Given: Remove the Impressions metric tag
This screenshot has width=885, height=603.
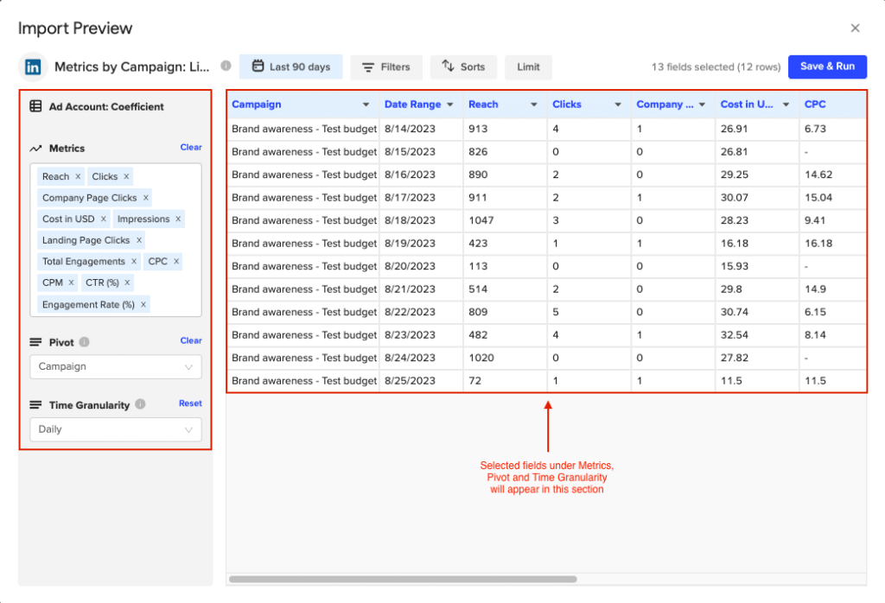Looking at the screenshot, I should (x=178, y=219).
